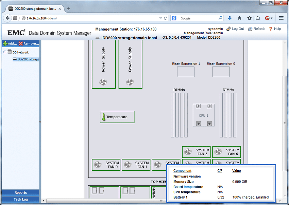Close the DD2200 browser tab
This screenshot has width=289, height=205.
(60, 8)
